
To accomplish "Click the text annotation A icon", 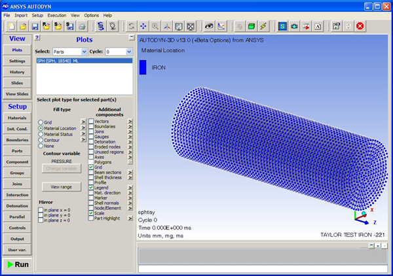I will (318, 26).
